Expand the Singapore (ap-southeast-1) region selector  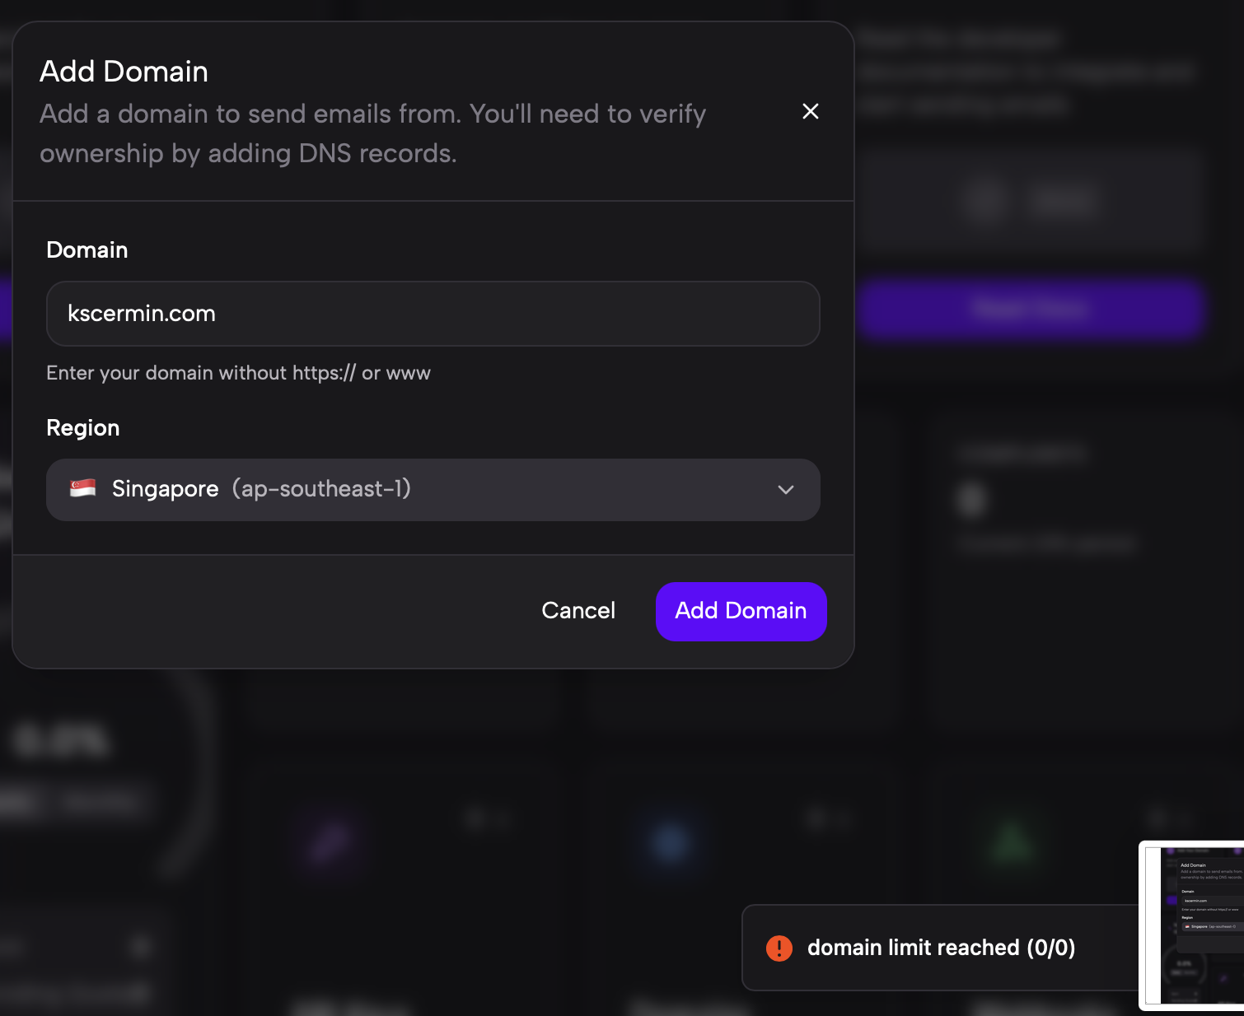click(433, 489)
